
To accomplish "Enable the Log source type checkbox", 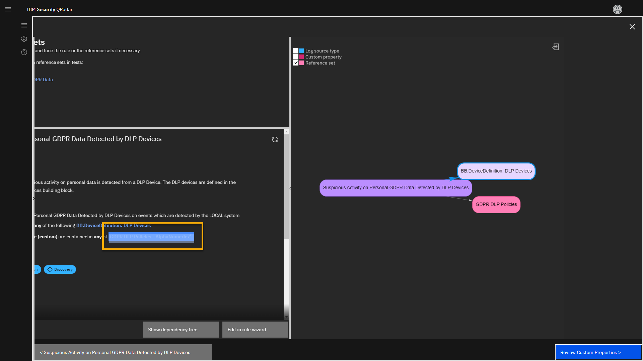I will click(x=296, y=51).
